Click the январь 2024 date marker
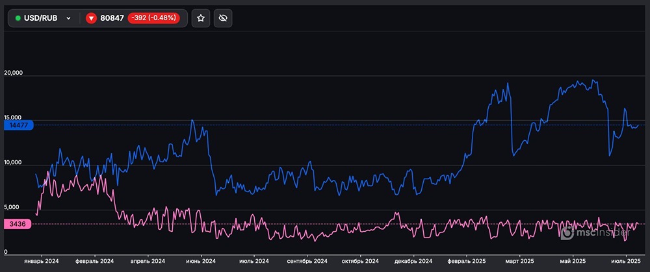The width and height of the screenshot is (650, 272). pos(43,260)
